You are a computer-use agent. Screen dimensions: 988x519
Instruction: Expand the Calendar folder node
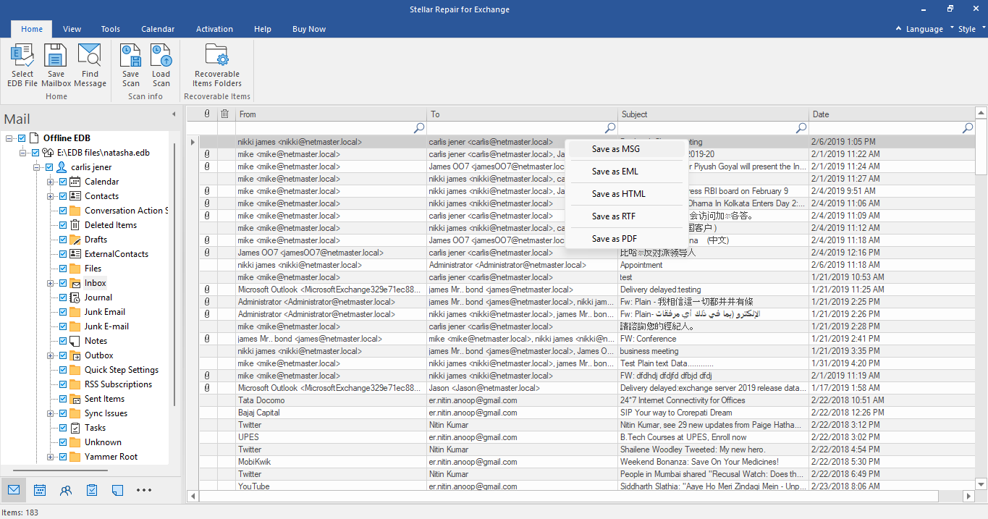pos(51,182)
